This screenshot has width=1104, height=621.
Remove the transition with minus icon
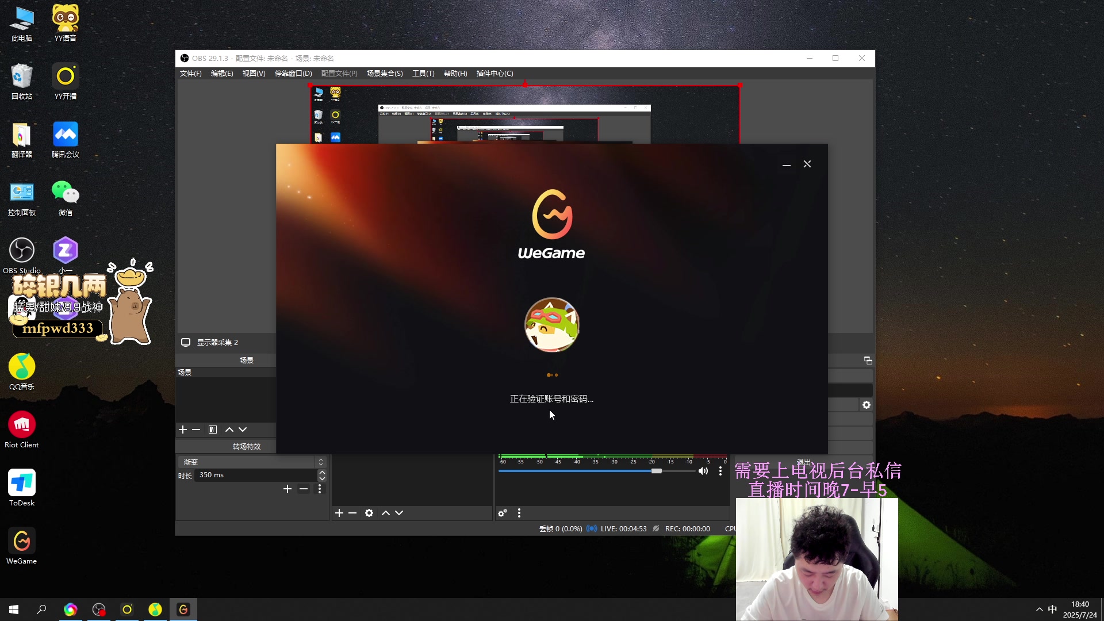pyautogui.click(x=304, y=489)
